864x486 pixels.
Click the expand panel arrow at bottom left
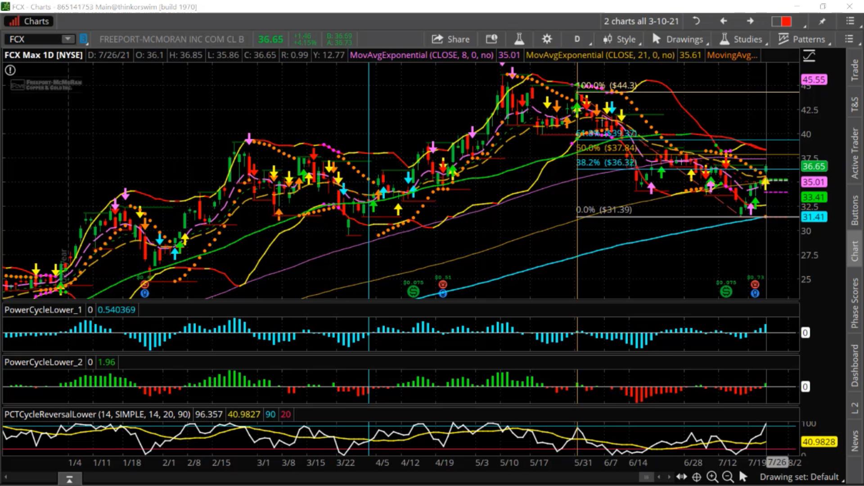pyautogui.click(x=69, y=479)
